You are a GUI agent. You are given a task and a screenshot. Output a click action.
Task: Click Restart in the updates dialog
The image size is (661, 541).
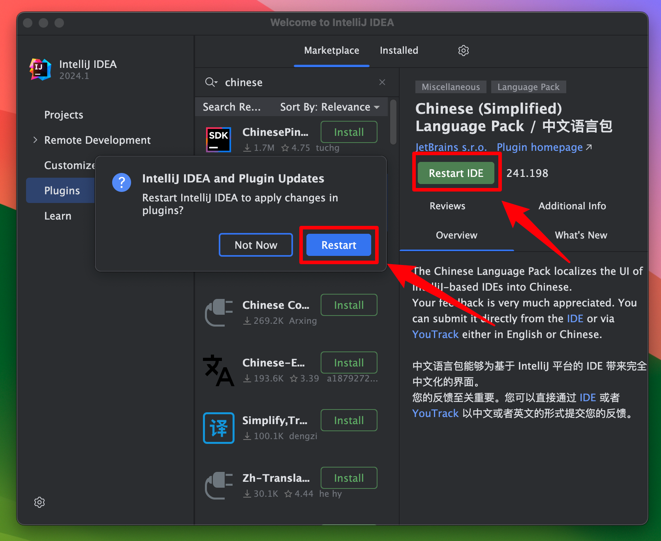tap(339, 245)
